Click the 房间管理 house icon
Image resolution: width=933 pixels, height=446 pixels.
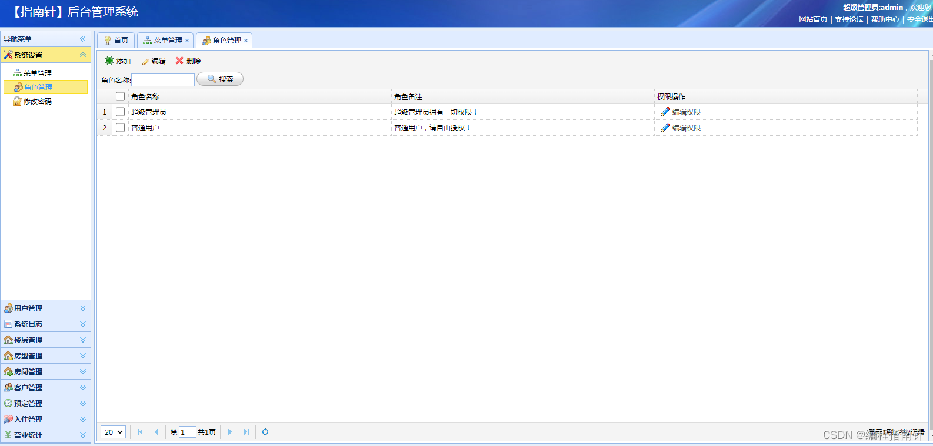pos(8,371)
